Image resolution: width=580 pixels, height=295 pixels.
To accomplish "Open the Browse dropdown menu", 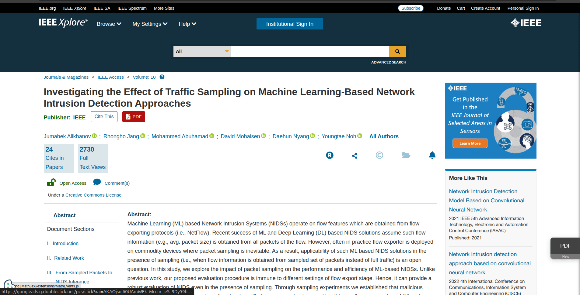I will [x=109, y=24].
